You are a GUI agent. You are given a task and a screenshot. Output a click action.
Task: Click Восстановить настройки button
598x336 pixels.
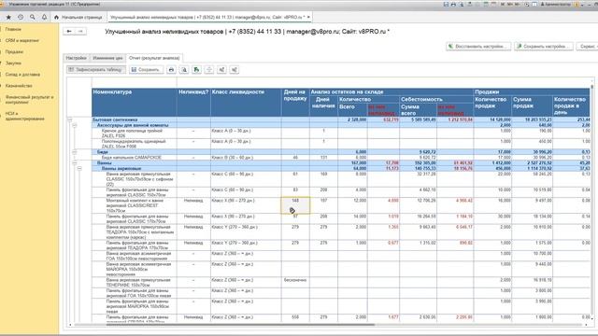coord(478,46)
